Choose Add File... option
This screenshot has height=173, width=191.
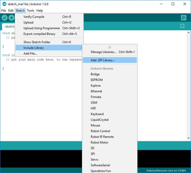(x=49, y=53)
